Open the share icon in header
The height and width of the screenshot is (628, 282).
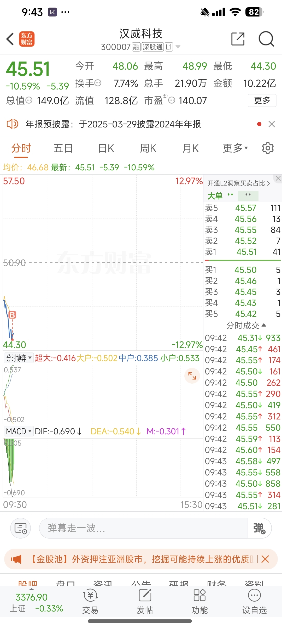point(238,39)
